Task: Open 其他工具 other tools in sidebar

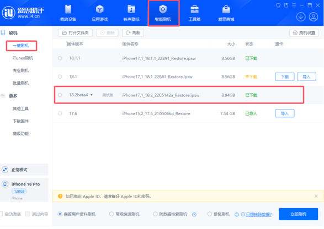Action: (20, 108)
